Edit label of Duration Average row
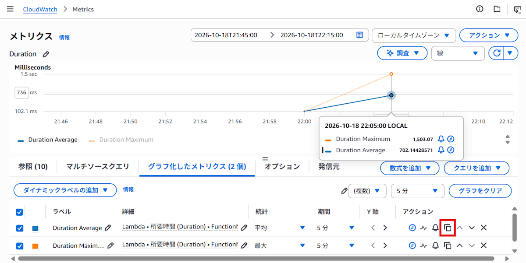 pos(108,228)
